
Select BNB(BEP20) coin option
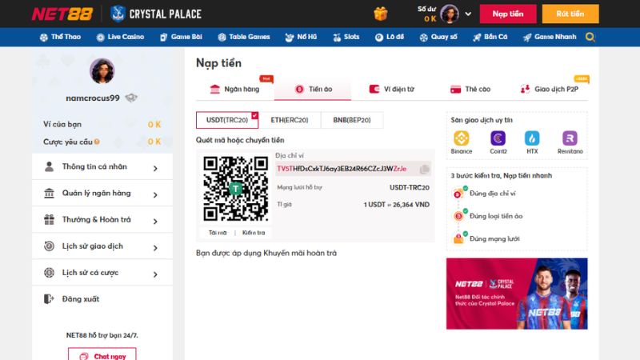point(352,120)
